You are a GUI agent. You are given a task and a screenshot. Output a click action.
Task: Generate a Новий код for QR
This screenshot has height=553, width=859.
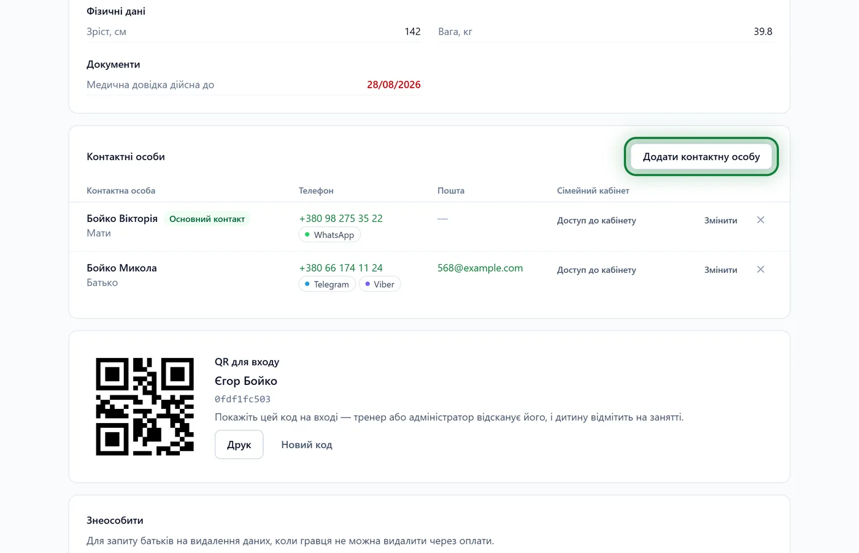pyautogui.click(x=307, y=444)
